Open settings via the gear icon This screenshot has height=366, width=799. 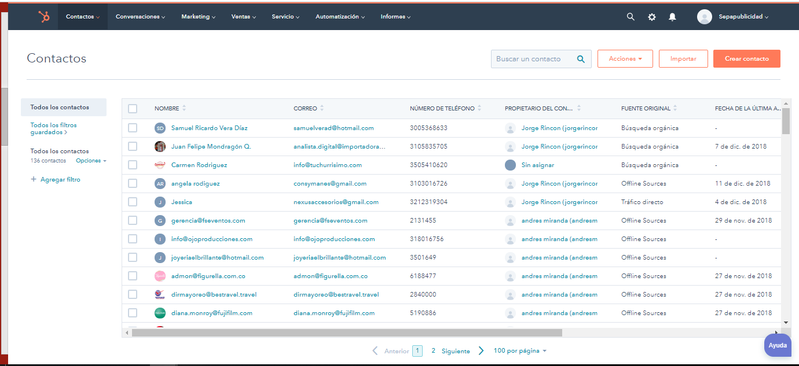[x=652, y=17]
